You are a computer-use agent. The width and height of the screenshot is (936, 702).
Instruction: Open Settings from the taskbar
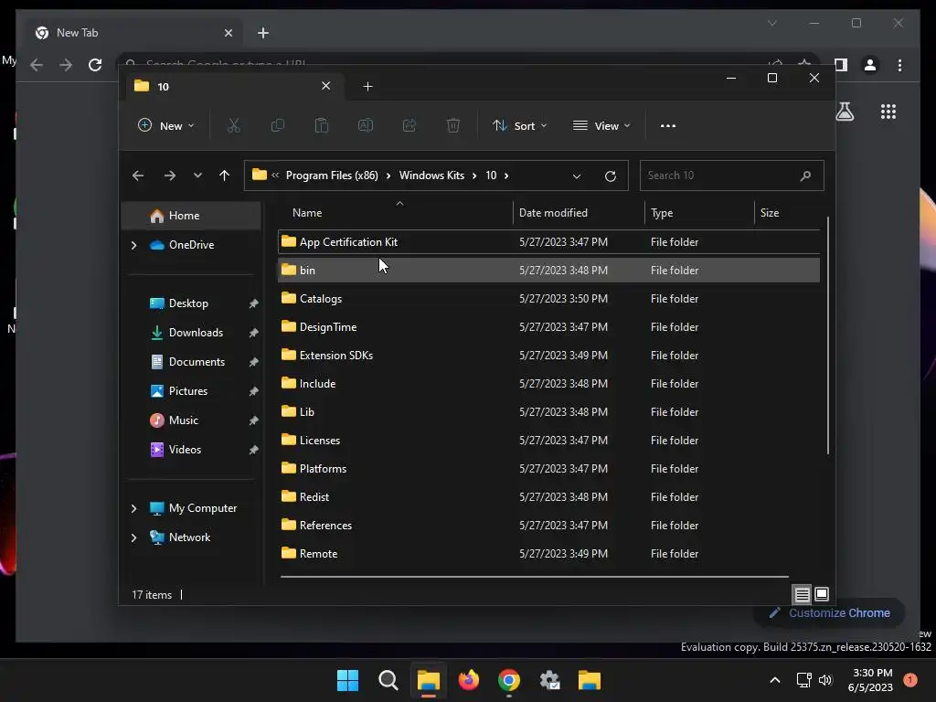point(549,680)
